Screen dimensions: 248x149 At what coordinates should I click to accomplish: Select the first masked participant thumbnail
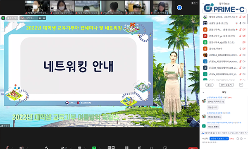coord(37,7)
